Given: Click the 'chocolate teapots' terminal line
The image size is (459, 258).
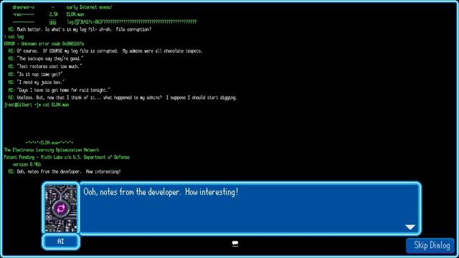Looking at the screenshot, I should 105,51.
